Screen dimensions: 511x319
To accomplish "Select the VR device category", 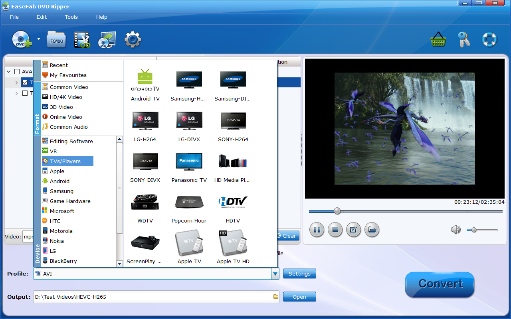I will [50, 151].
